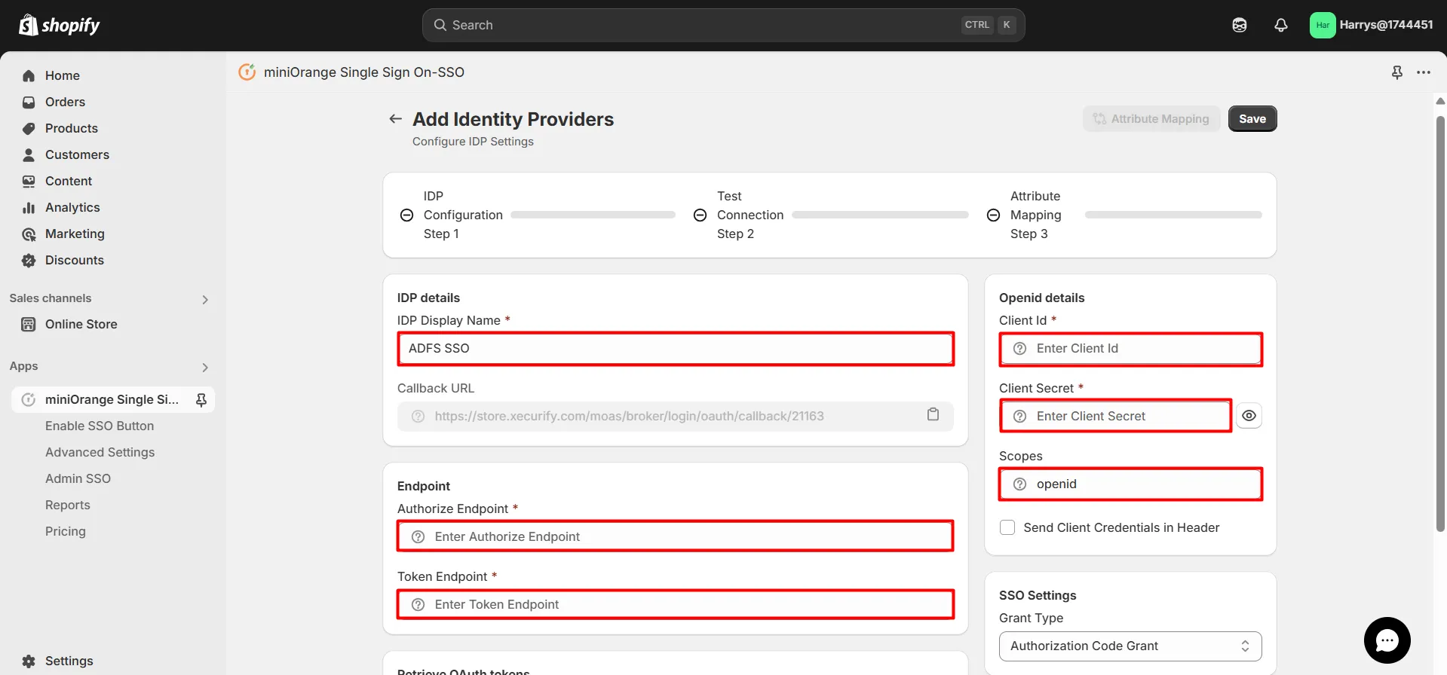The image size is (1447, 675).
Task: Open Advanced Settings page
Action: tap(100, 452)
